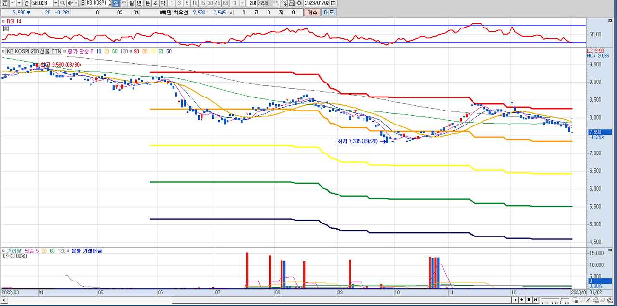The image size is (617, 306).
Task: Open the 주 type dropdown at top left
Action: [19, 3]
